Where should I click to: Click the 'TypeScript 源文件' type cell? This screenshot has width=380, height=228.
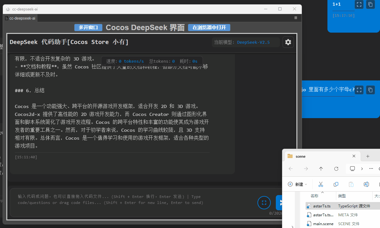(354, 206)
